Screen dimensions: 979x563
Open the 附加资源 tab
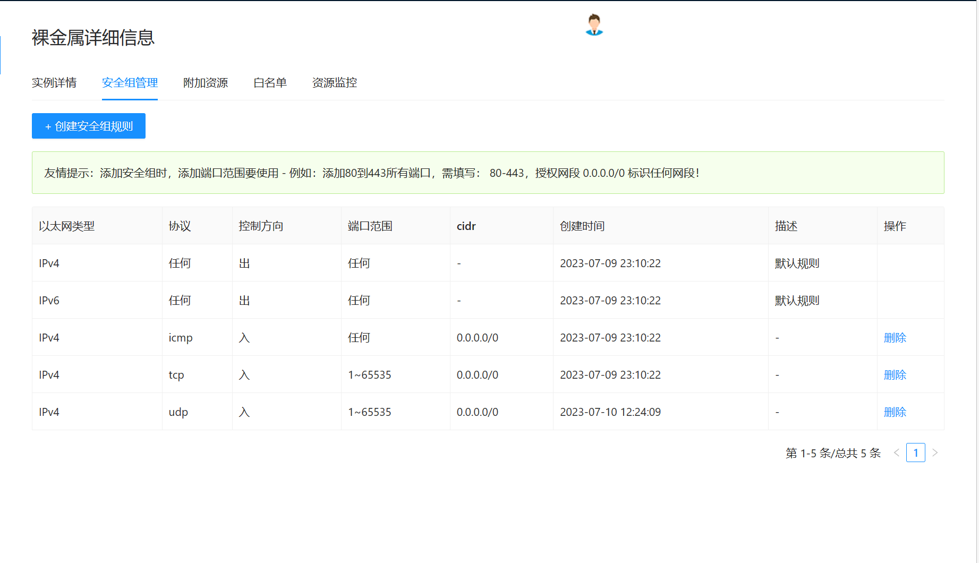tap(206, 83)
